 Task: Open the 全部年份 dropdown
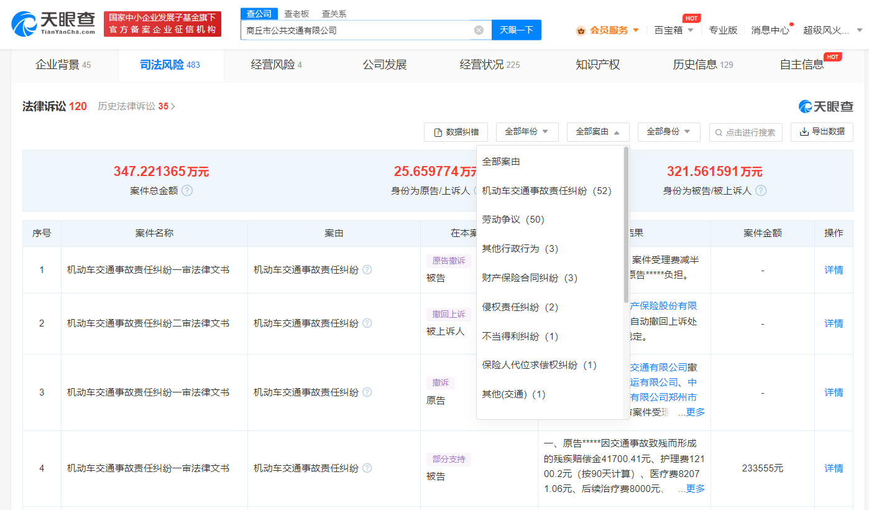click(x=527, y=132)
